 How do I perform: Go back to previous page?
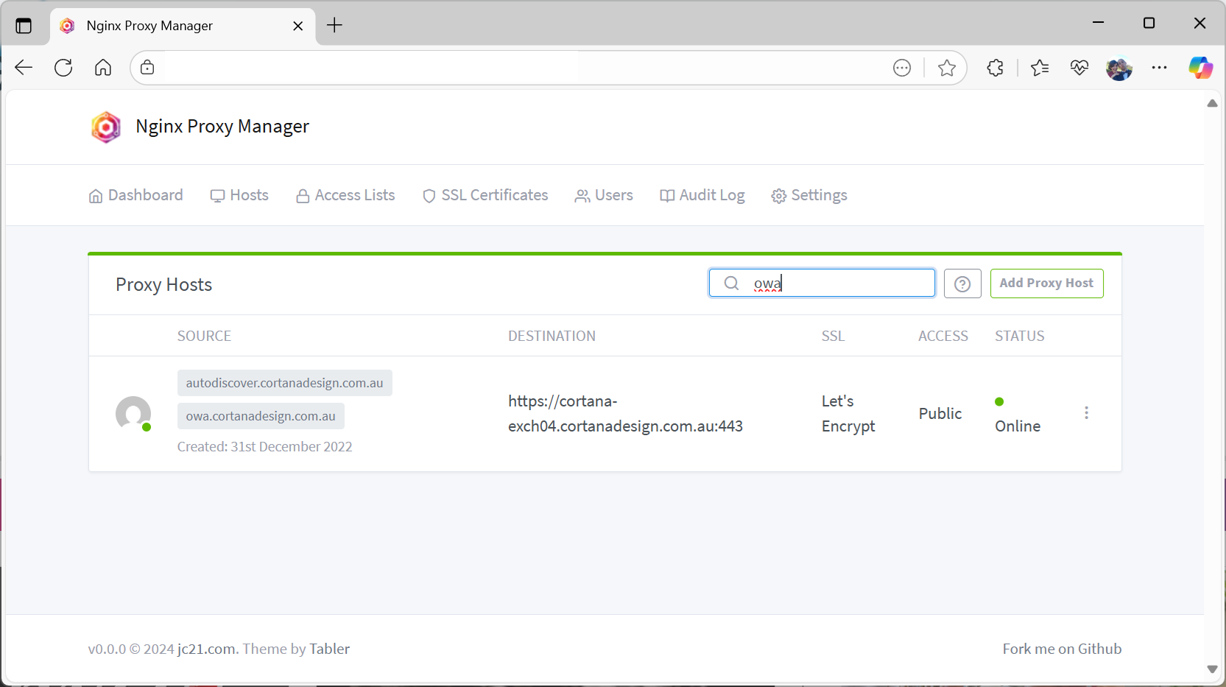coord(24,68)
